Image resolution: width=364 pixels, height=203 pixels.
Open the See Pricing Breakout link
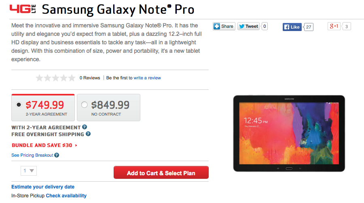point(32,155)
